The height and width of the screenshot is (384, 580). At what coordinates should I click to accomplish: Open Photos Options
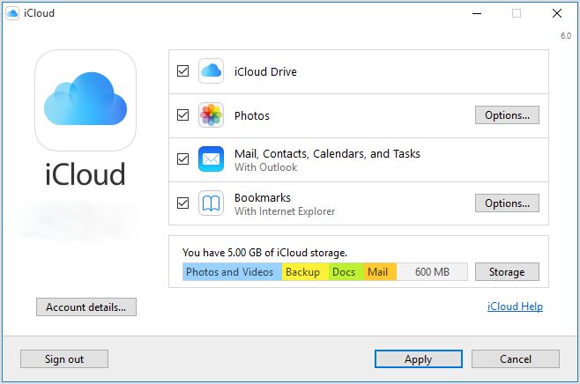pyautogui.click(x=507, y=115)
